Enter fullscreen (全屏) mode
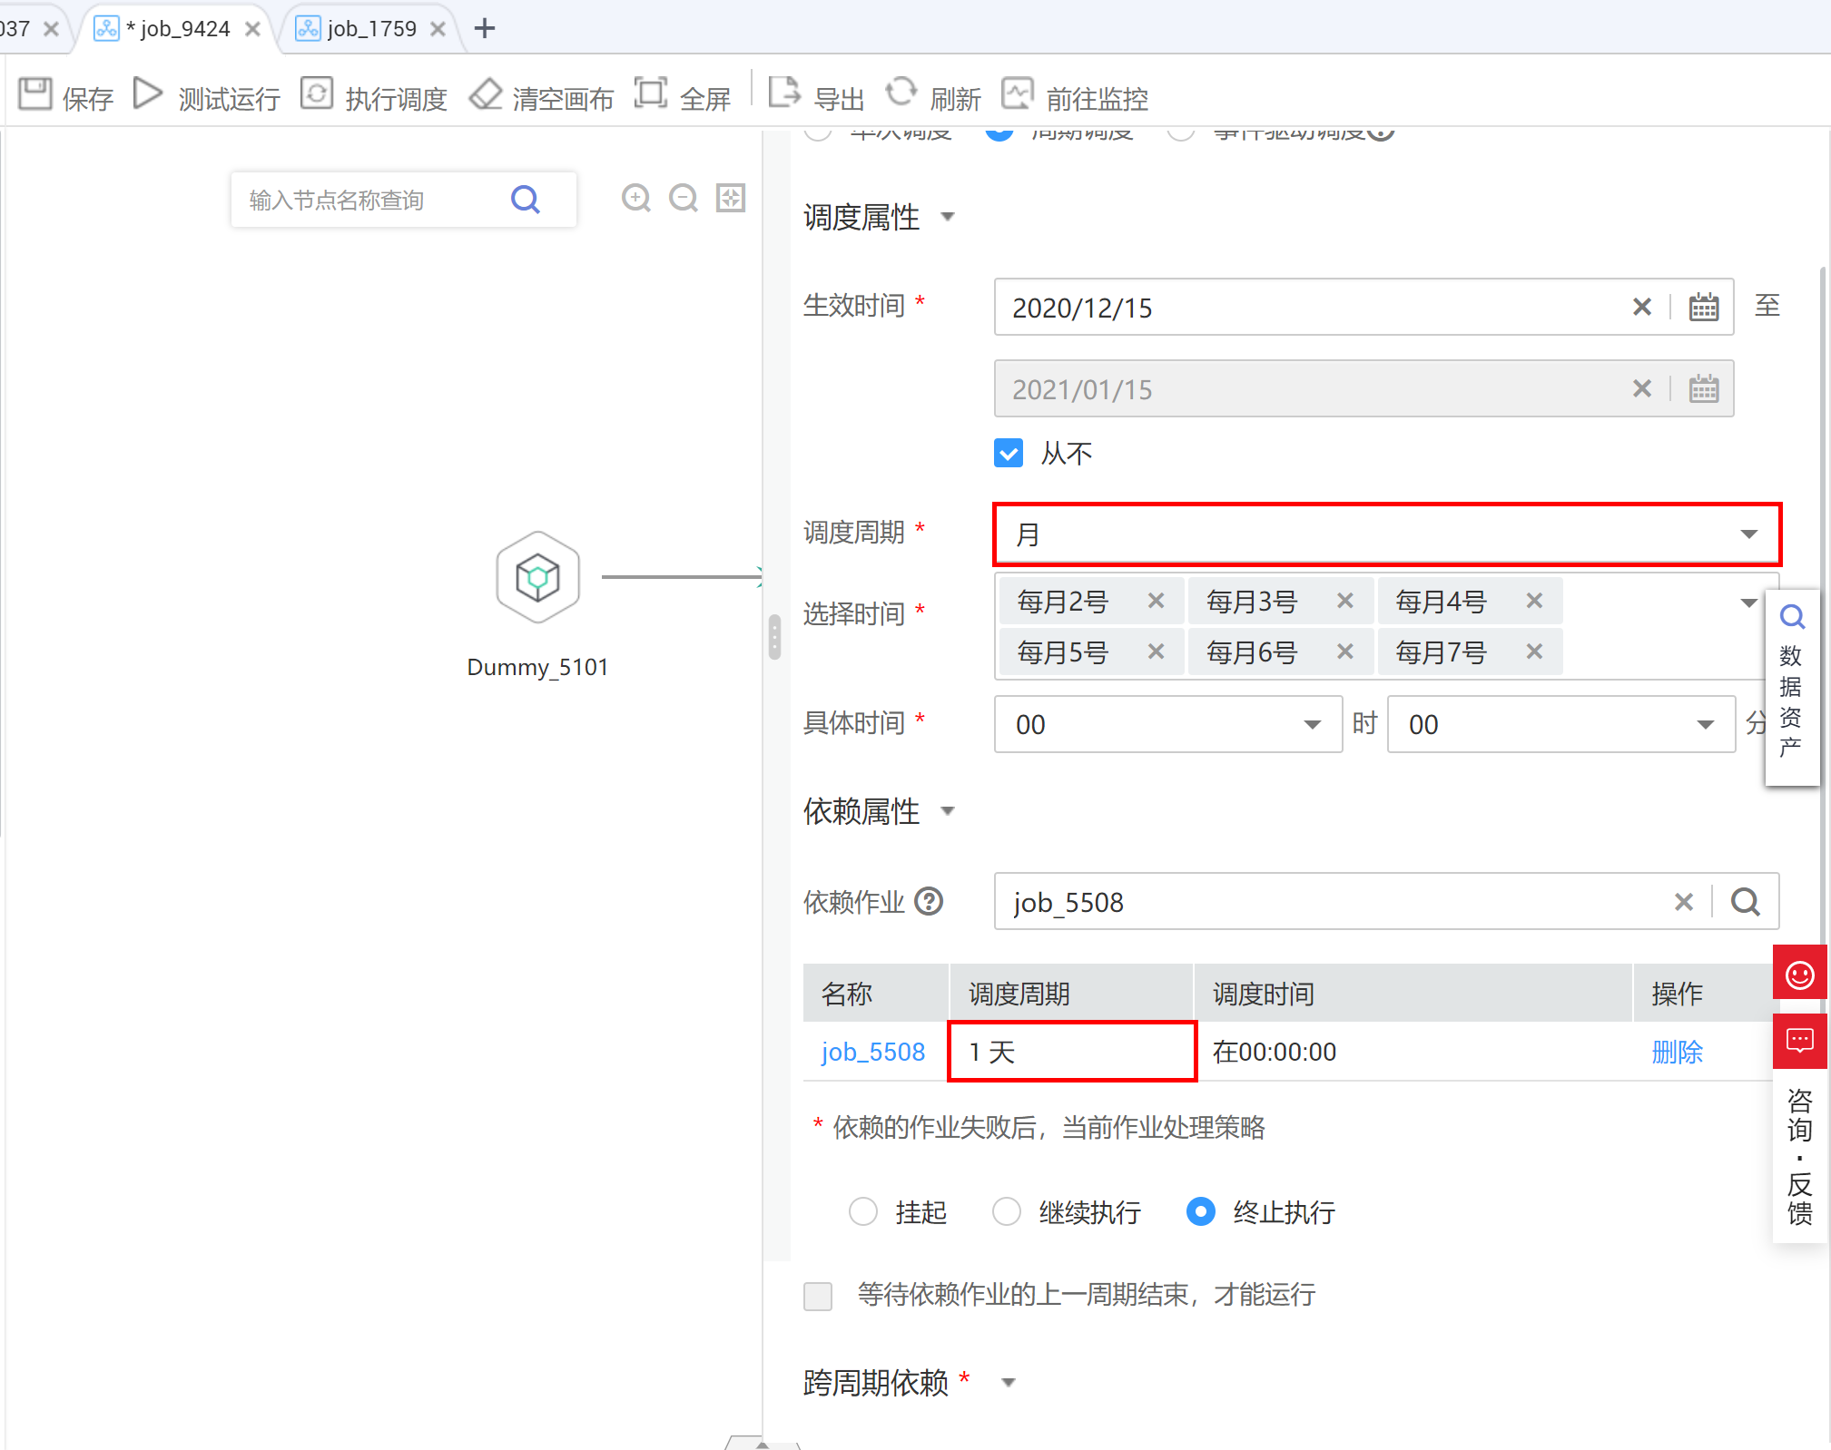 click(x=651, y=94)
